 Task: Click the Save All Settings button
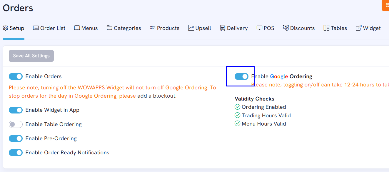[x=31, y=56]
